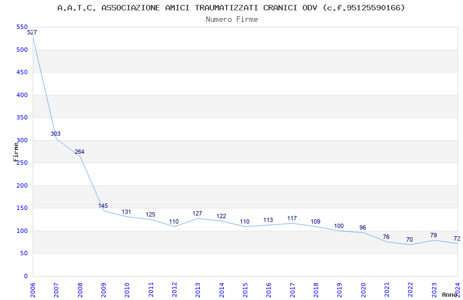Viewport: 463px width, 300px height.
Task: Click the 100 data label above 2019
Action: (x=339, y=226)
